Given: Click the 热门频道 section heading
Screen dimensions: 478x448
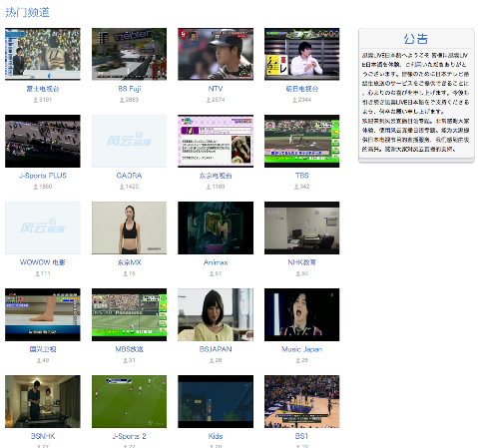Looking at the screenshot, I should [27, 12].
